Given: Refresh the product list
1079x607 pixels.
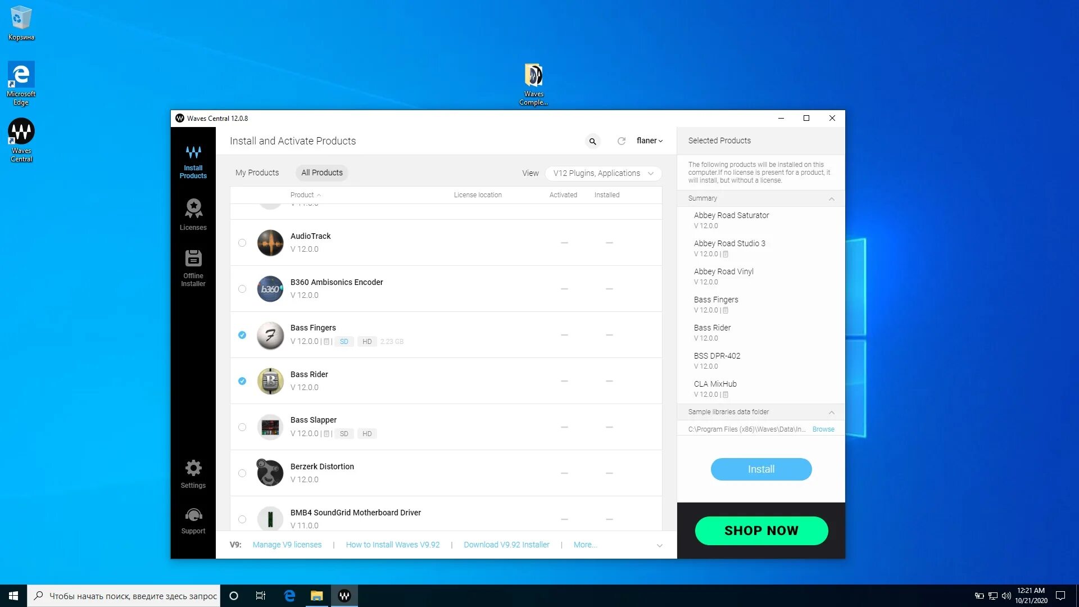Looking at the screenshot, I should 621,141.
